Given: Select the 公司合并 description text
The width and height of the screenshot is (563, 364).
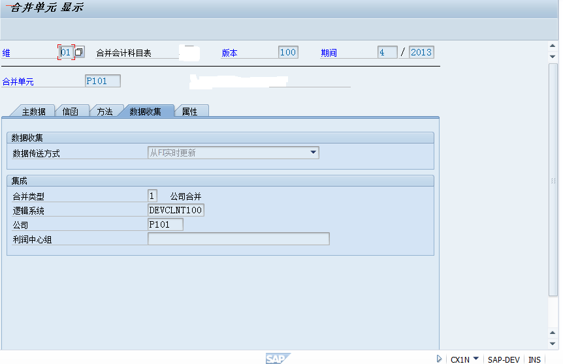Looking at the screenshot, I should [185, 196].
